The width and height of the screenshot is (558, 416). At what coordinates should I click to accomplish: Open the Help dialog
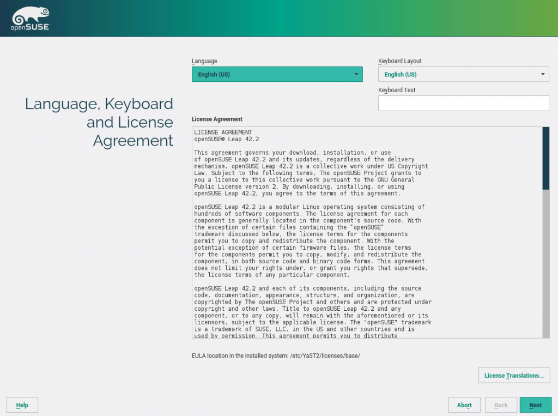(22, 405)
